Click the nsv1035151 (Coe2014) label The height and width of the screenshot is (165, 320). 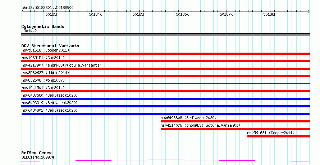coord(43,58)
